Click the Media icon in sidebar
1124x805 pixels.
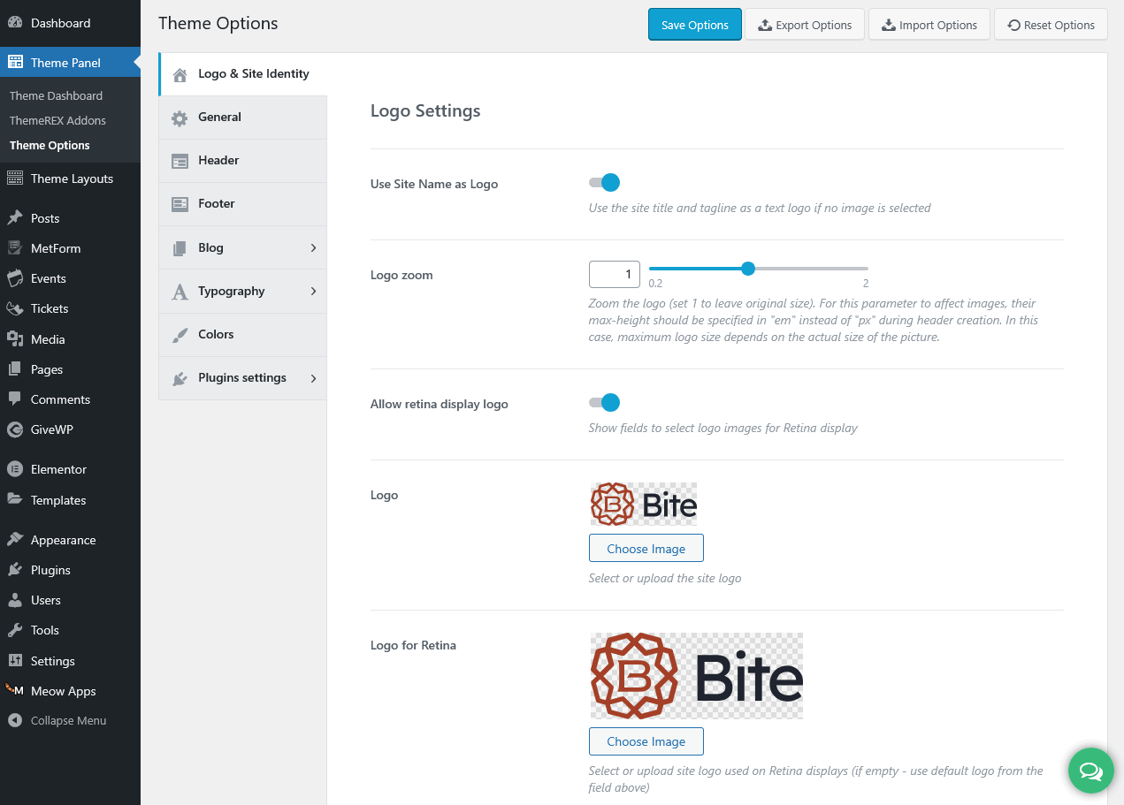coord(15,339)
